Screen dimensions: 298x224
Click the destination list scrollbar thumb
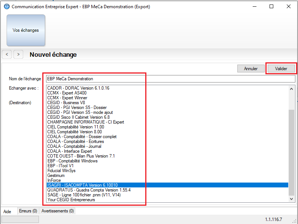coord(291,153)
